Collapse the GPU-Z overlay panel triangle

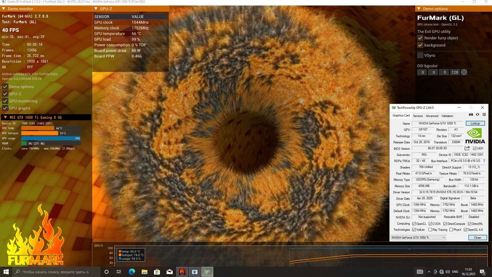(96, 9)
